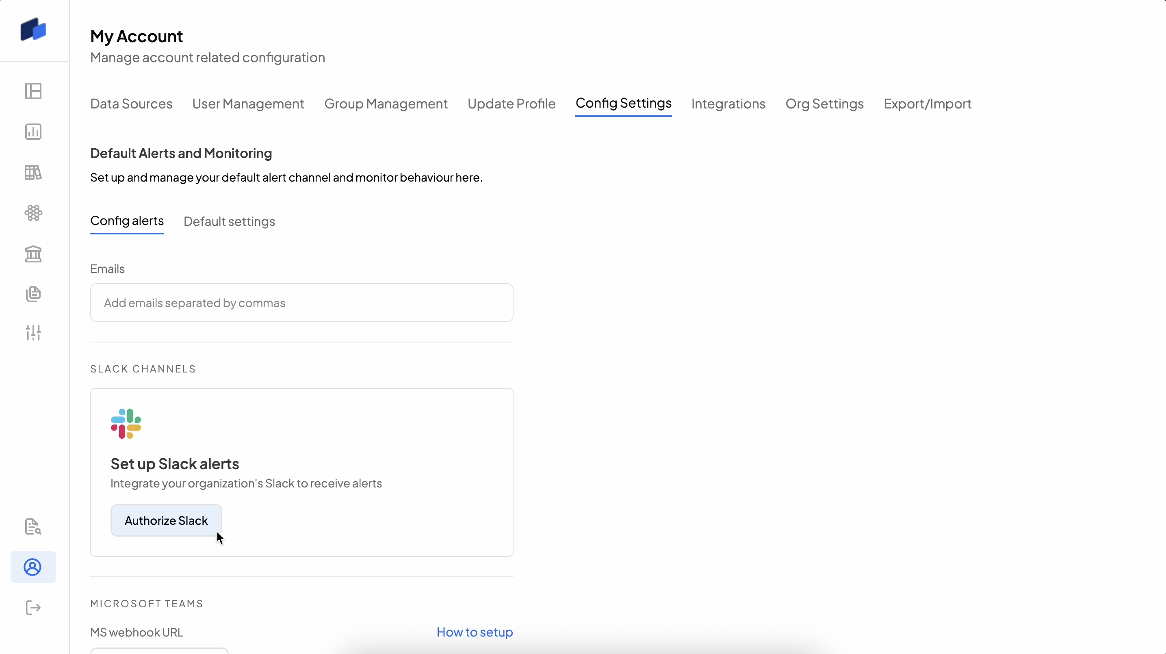The height and width of the screenshot is (654, 1166).
Task: Switch to the Data Sources tab
Action: (x=131, y=104)
